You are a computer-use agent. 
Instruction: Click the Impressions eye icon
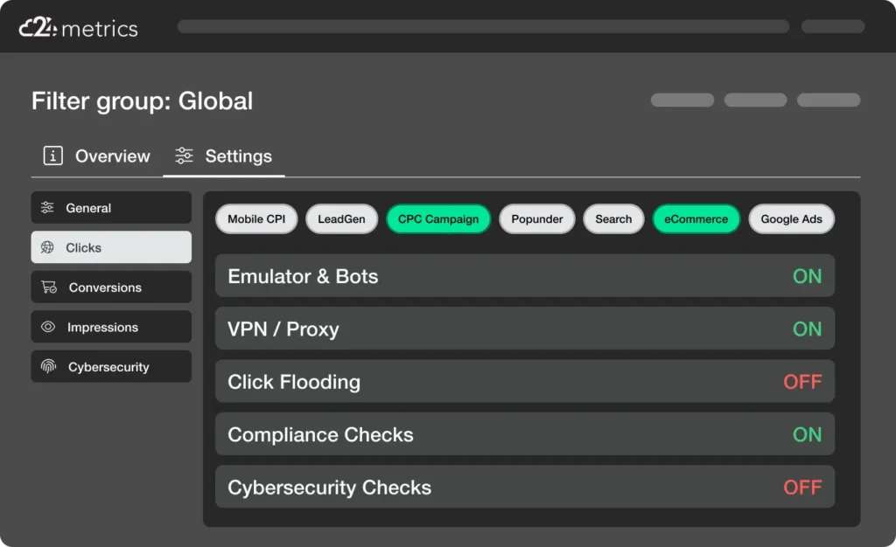pos(48,327)
